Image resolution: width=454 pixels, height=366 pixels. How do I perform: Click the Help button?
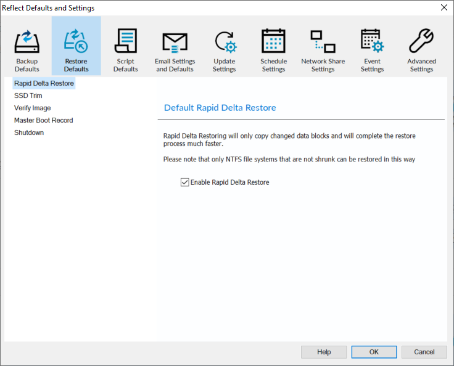pyautogui.click(x=324, y=352)
